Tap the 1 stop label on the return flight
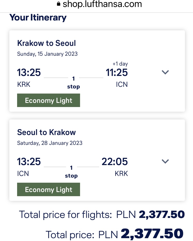The height and width of the screenshot is (241, 193). pyautogui.click(x=71, y=172)
